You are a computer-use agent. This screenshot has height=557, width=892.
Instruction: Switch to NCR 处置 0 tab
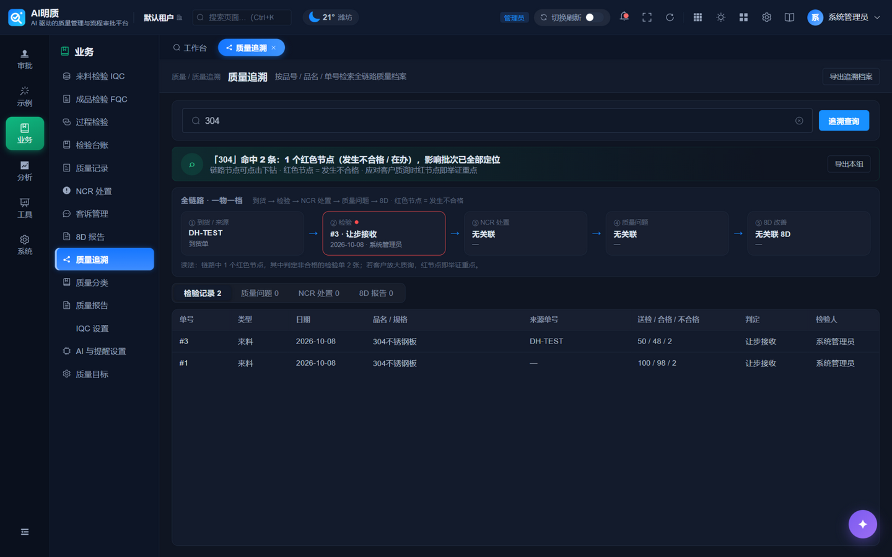318,293
